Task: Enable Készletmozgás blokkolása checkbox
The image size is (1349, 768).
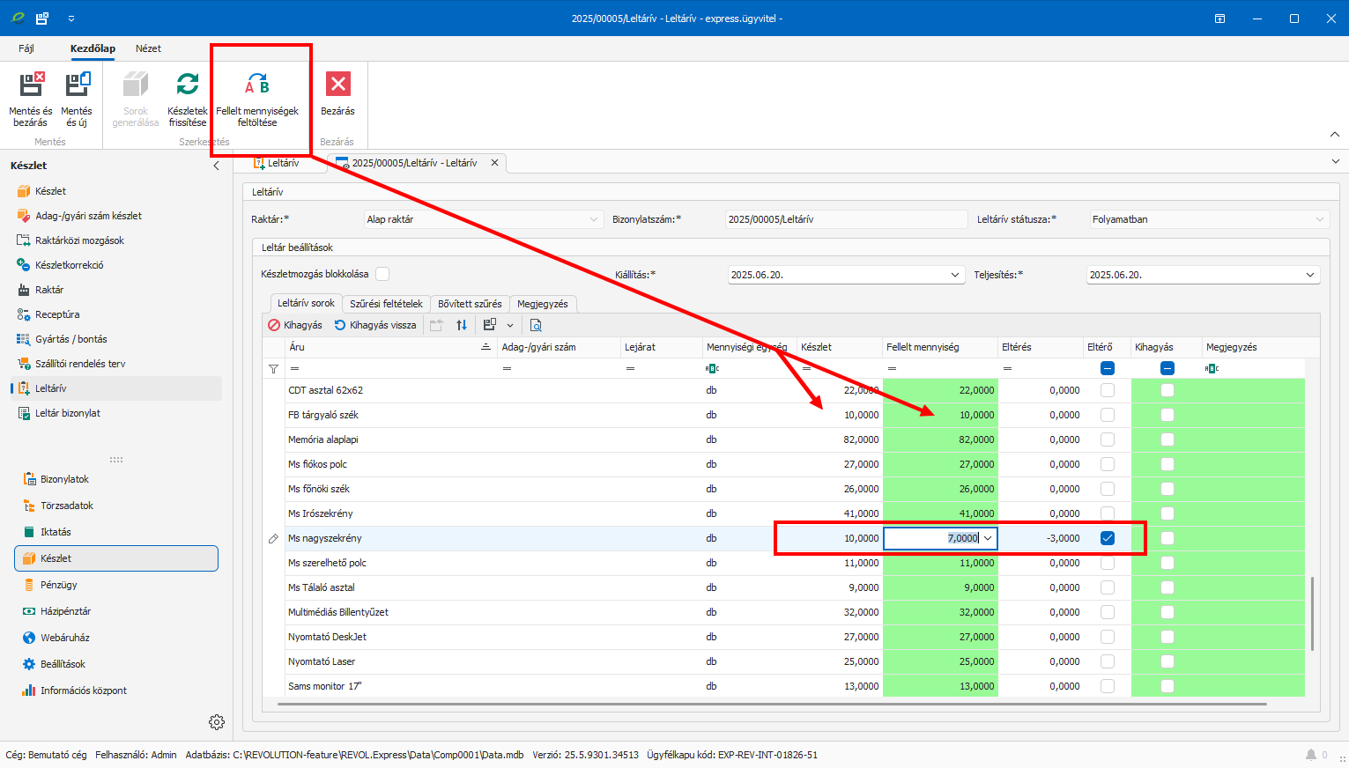Action: (382, 274)
